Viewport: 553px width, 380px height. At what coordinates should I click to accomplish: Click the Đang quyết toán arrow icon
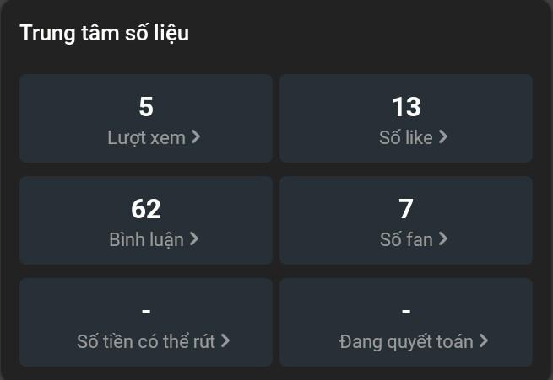[x=484, y=341]
